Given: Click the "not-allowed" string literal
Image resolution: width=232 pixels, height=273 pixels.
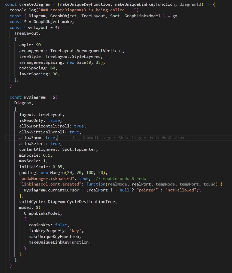Looking at the screenshot, I should click(x=180, y=190).
